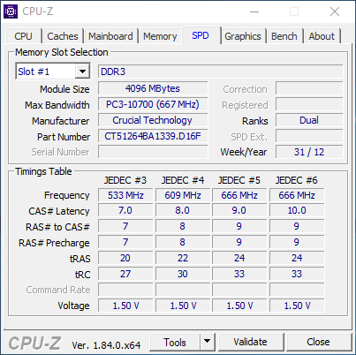Click the JEDEC #4 column header
This screenshot has height=355, width=356.
coord(183,180)
